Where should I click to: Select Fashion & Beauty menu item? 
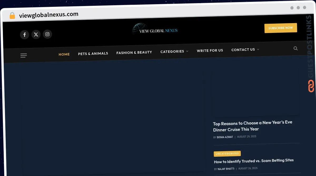point(134,53)
